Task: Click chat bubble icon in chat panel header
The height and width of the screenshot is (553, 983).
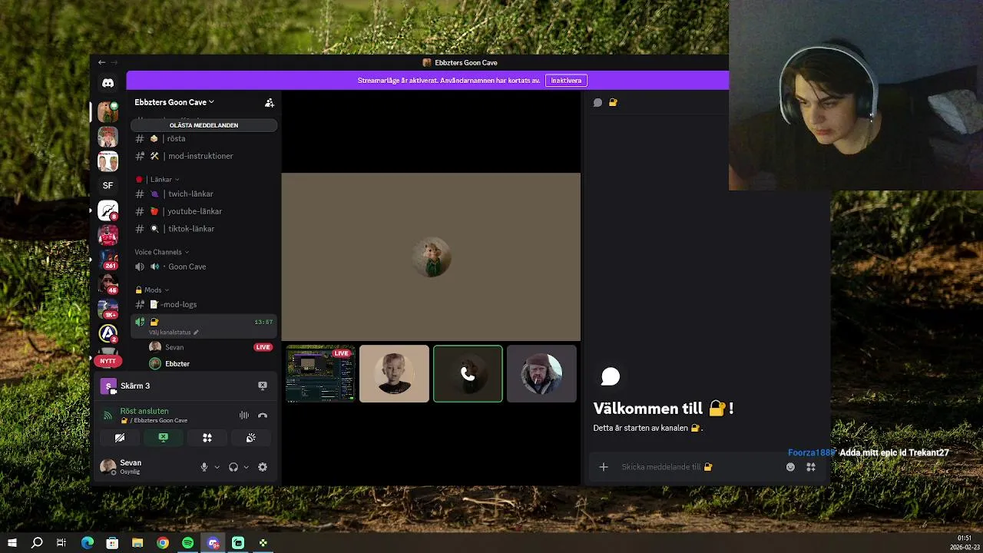Action: pos(597,102)
